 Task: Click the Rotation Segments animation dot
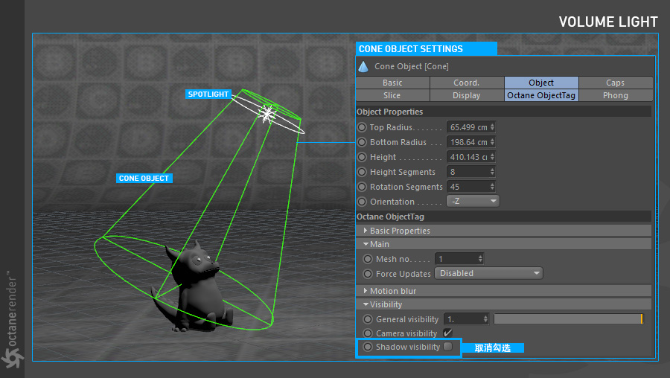tap(363, 187)
